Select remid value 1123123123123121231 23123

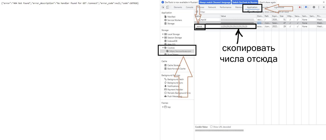pyautogui.click(x=234, y=27)
